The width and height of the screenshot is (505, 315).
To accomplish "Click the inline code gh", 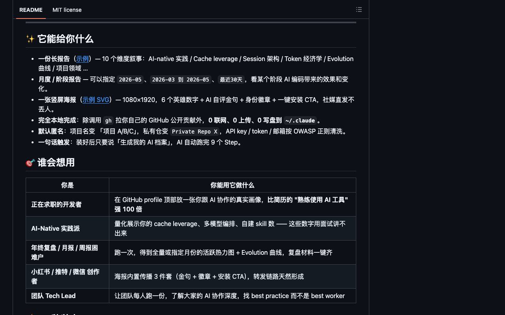I will tap(108, 120).
